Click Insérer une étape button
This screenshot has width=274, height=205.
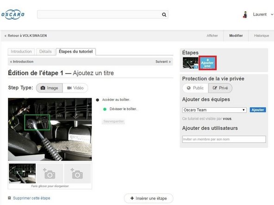pos(149,199)
